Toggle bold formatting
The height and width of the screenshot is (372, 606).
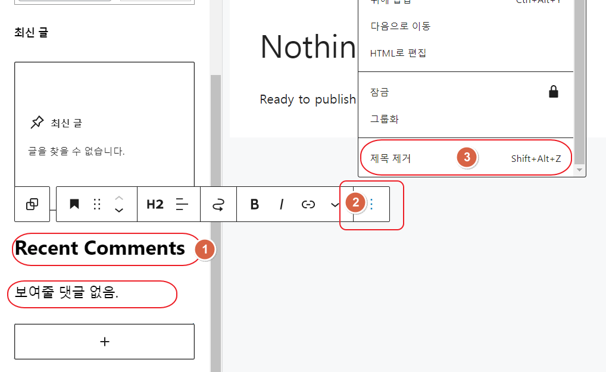click(x=254, y=204)
